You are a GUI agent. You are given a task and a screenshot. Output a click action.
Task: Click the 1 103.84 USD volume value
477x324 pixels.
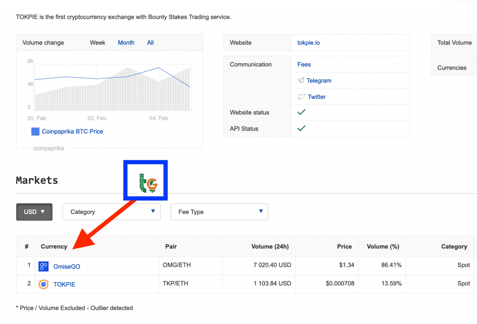coord(272,283)
